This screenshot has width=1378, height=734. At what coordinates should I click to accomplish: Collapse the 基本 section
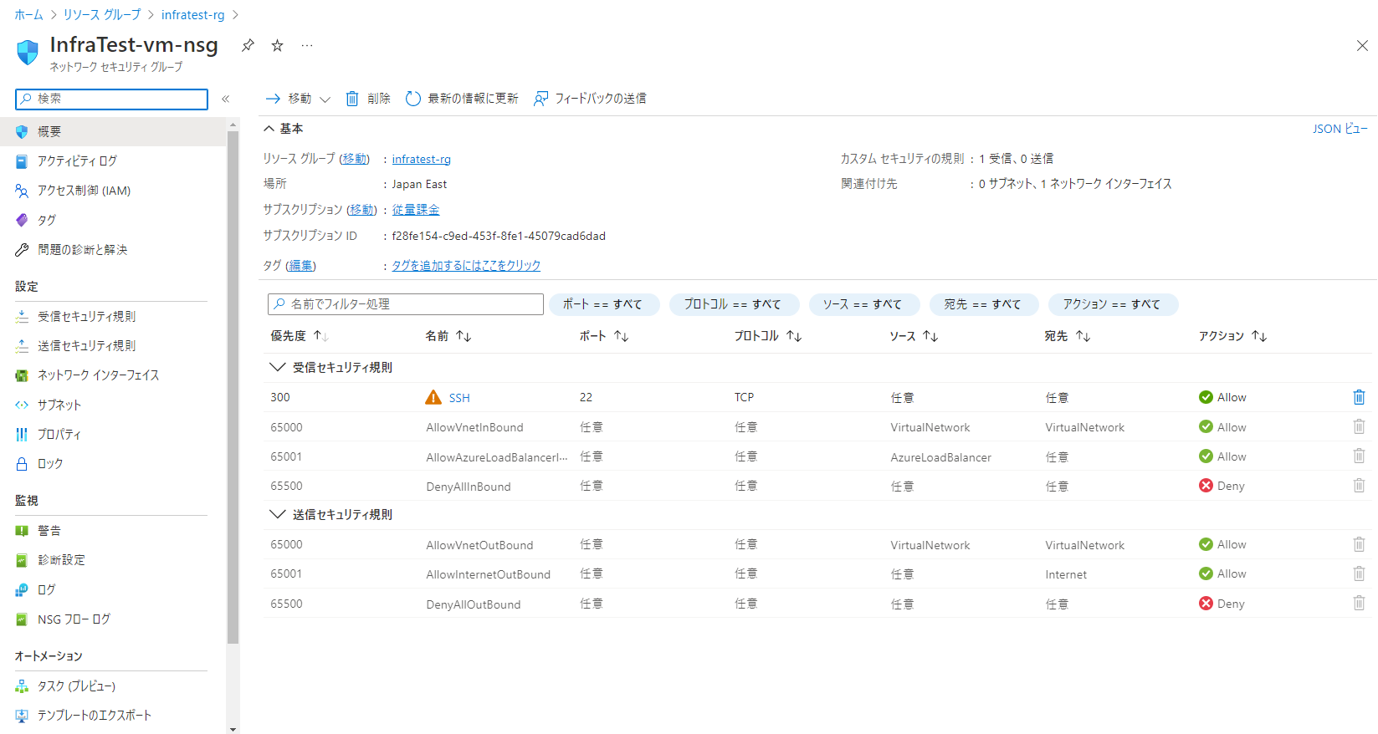coord(283,129)
